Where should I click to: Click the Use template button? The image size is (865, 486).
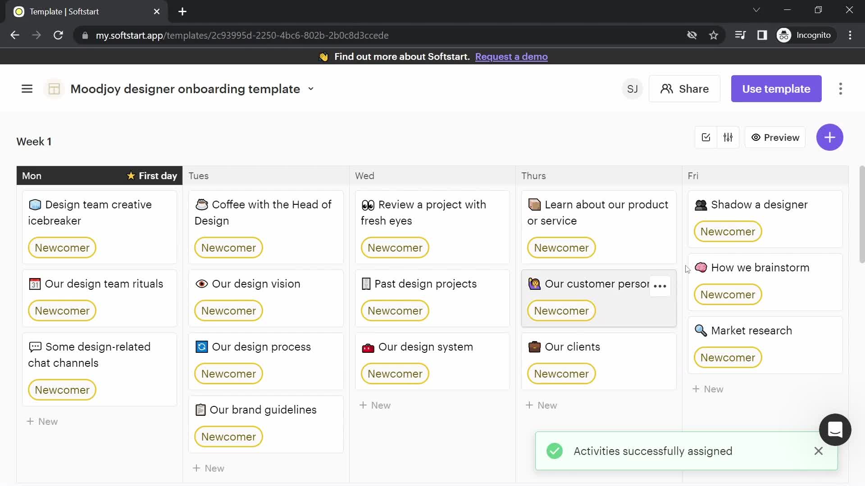(x=776, y=89)
